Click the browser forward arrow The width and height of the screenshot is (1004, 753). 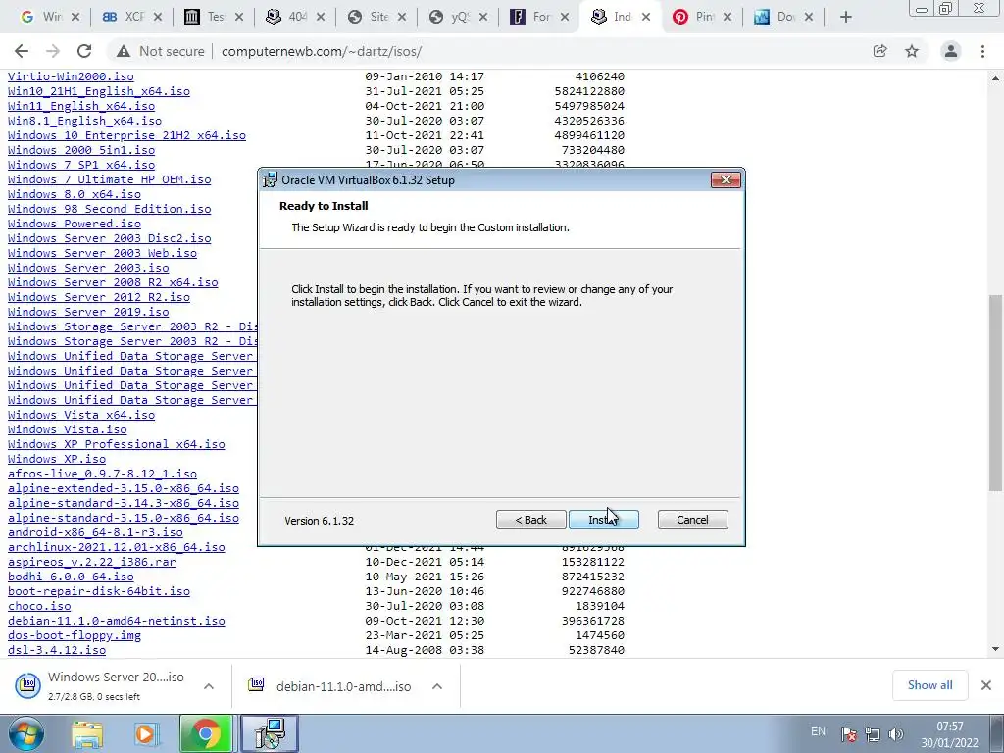click(x=53, y=51)
